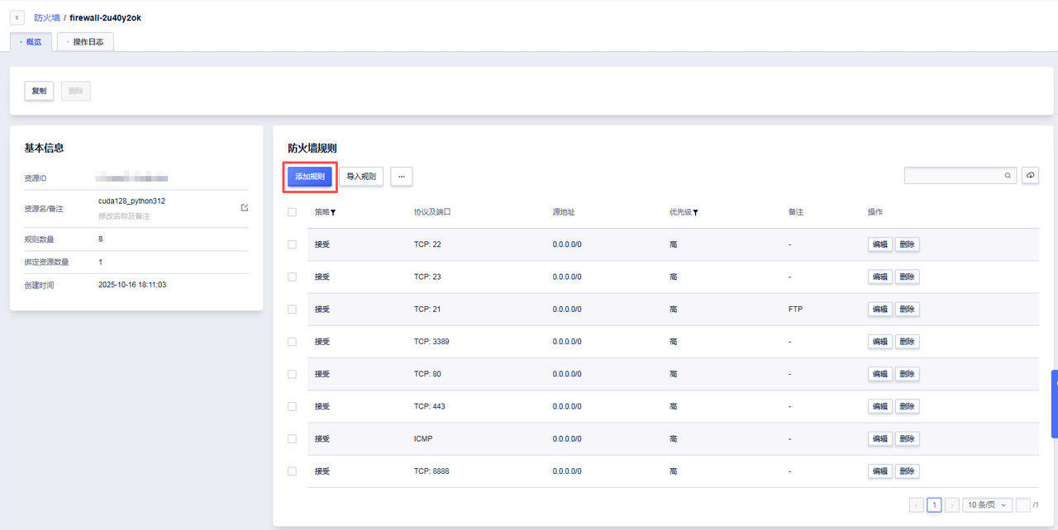Select the ICMP rule checkbox
Image resolution: width=1058 pixels, height=530 pixels.
click(292, 439)
